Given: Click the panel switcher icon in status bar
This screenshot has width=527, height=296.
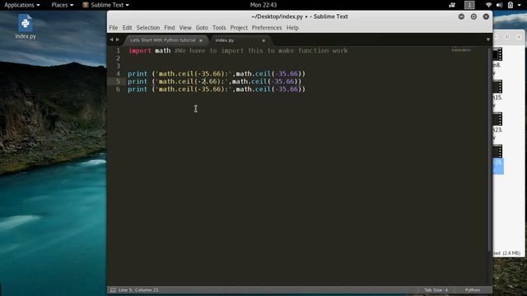Looking at the screenshot, I should tap(113, 290).
